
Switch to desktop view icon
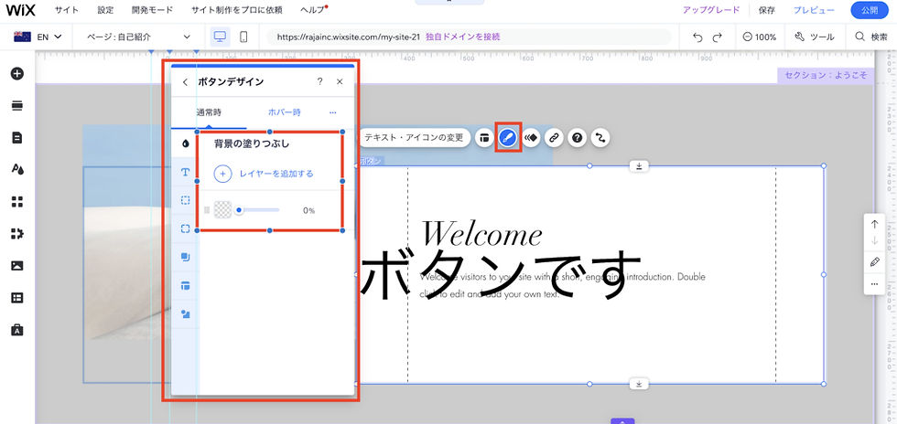(220, 37)
